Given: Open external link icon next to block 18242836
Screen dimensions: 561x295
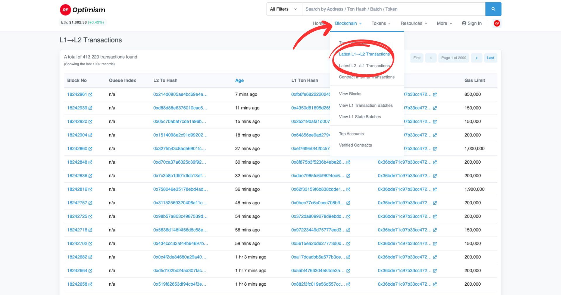Looking at the screenshot, I should (90, 176).
